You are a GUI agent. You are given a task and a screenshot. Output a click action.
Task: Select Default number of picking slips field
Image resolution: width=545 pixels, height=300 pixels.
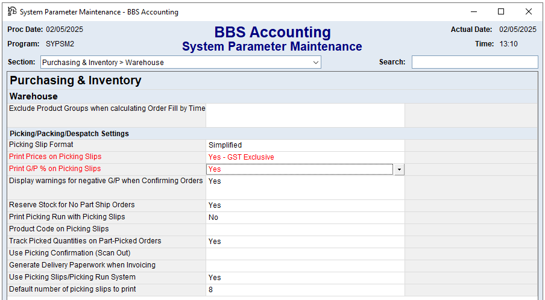point(304,290)
